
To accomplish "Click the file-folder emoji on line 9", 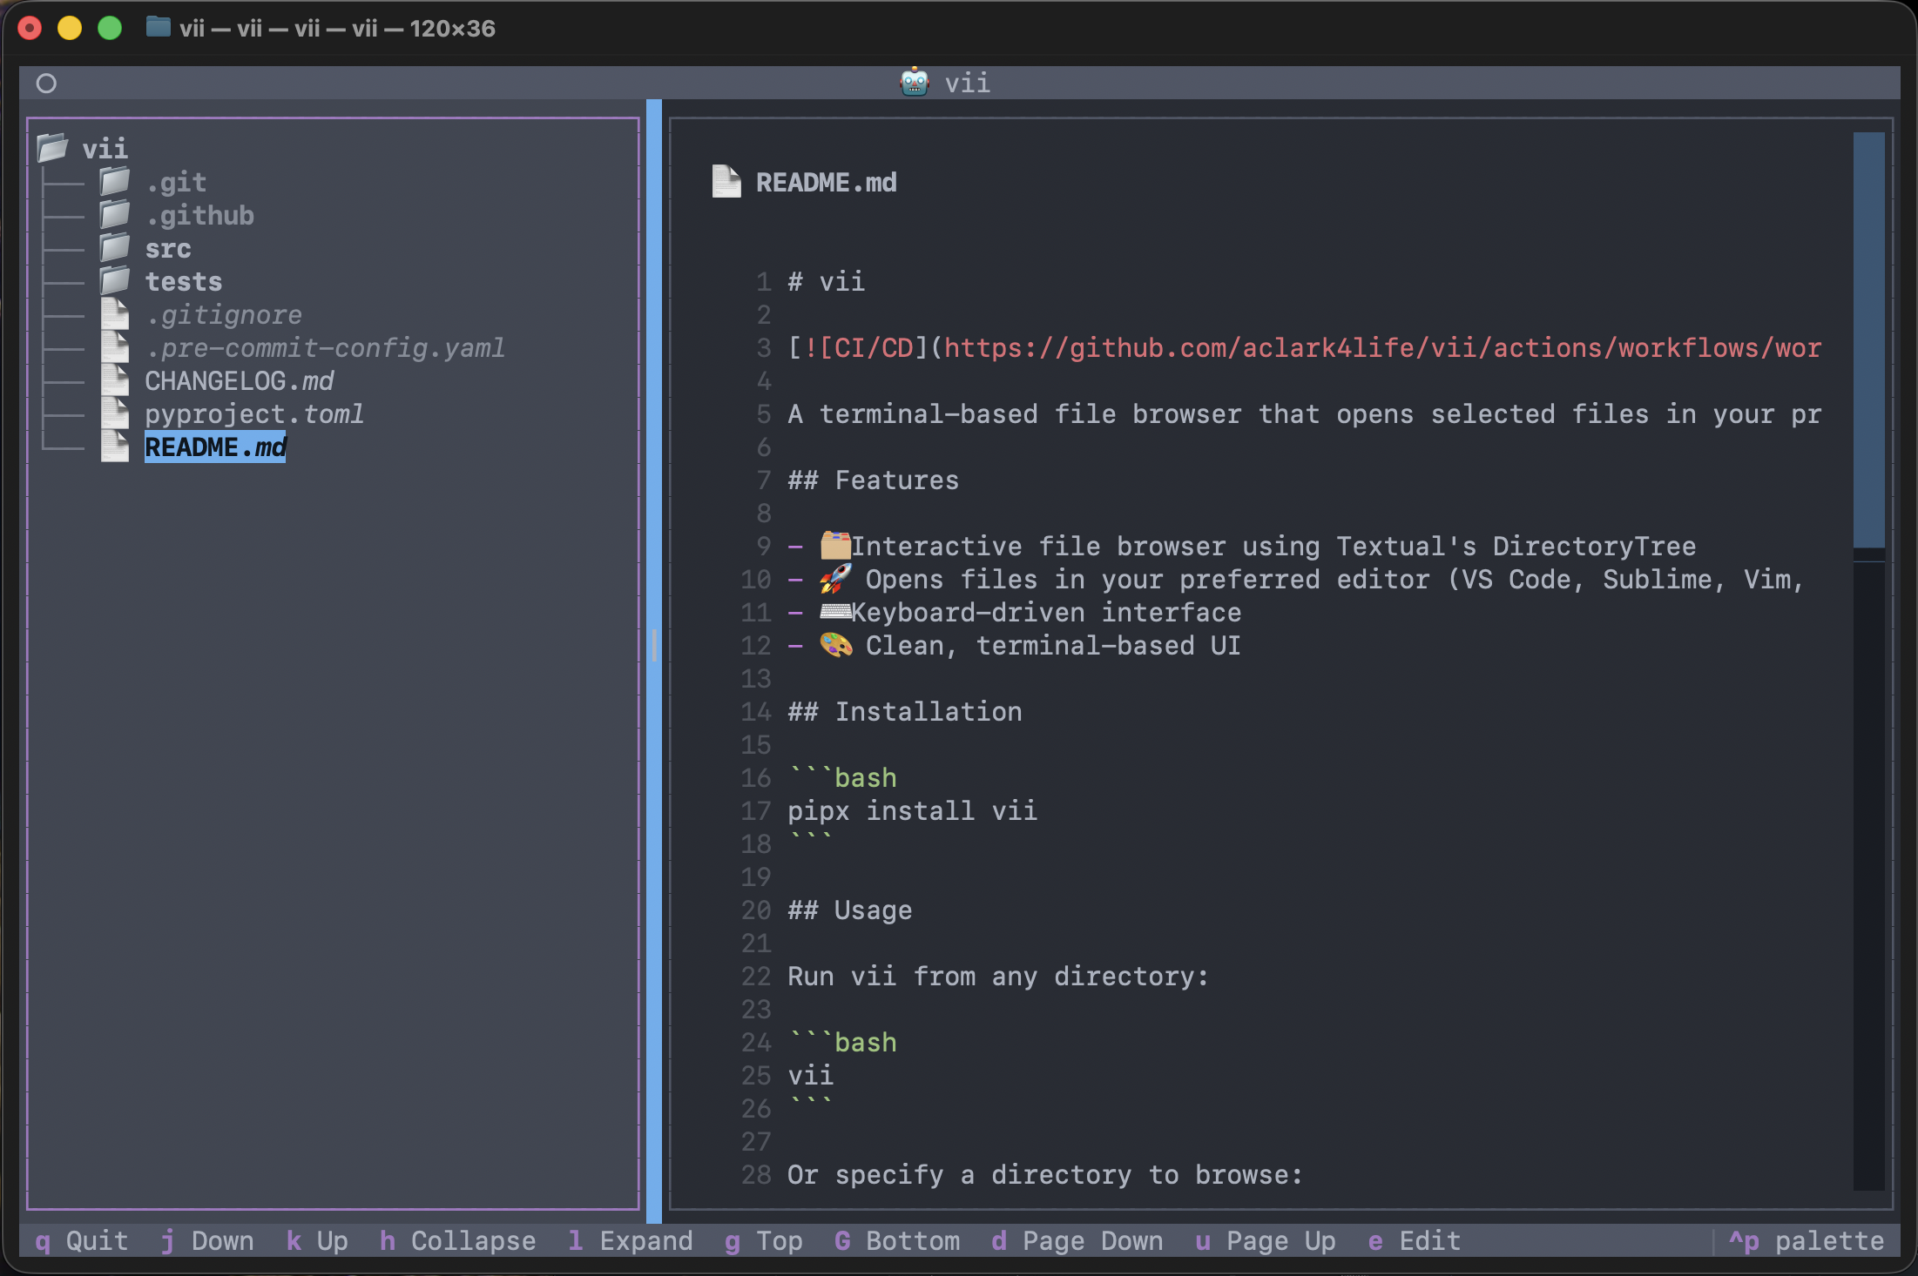I will point(835,545).
